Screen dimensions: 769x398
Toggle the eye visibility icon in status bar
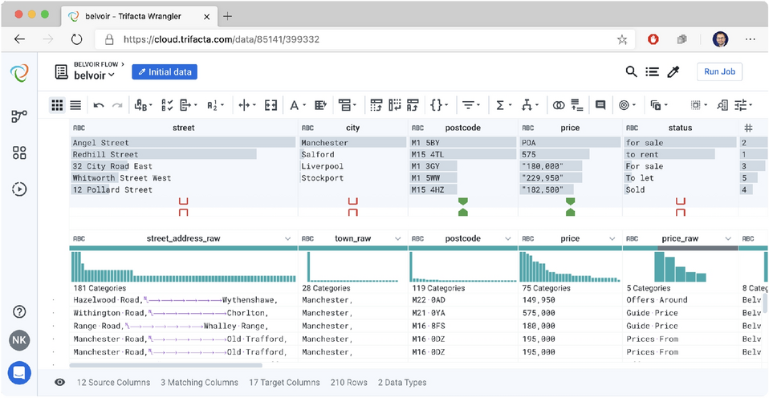(59, 383)
